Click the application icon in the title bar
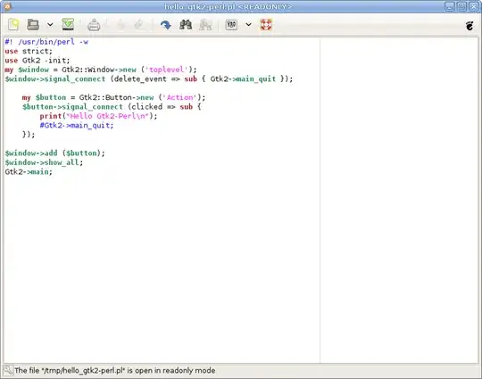The image size is (482, 379). click(7, 6)
